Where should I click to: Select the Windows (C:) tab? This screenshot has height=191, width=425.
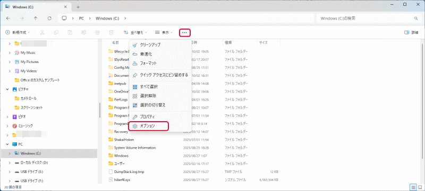[x=37, y=7]
